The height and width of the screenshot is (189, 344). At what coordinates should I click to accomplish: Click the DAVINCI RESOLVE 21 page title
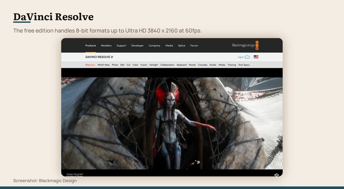coord(99,57)
